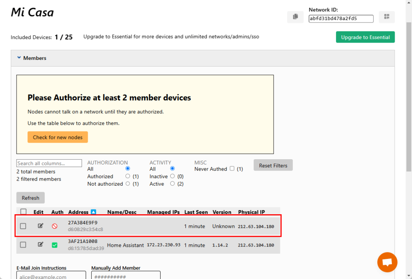412x279 pixels.
Task: Copy the Network ID to clipboard
Action: tap(295, 17)
